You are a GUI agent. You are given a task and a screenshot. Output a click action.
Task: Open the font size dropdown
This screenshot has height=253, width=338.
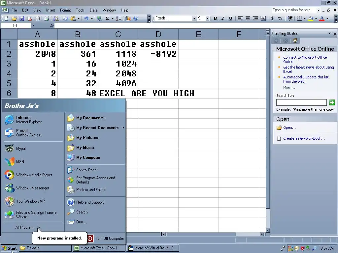pos(207,18)
